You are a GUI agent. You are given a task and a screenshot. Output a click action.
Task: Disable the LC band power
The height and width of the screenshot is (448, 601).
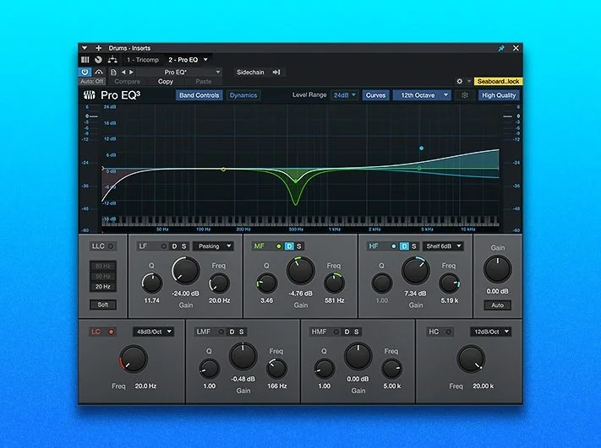tap(111, 332)
